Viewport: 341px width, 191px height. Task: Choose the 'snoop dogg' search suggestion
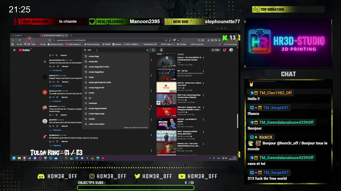pyautogui.click(x=116, y=56)
